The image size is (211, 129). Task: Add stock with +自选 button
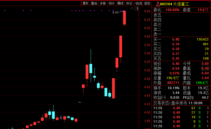tap(138, 3)
